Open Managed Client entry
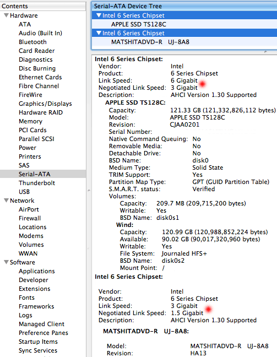This screenshot has height=357, width=277. coord(41,324)
